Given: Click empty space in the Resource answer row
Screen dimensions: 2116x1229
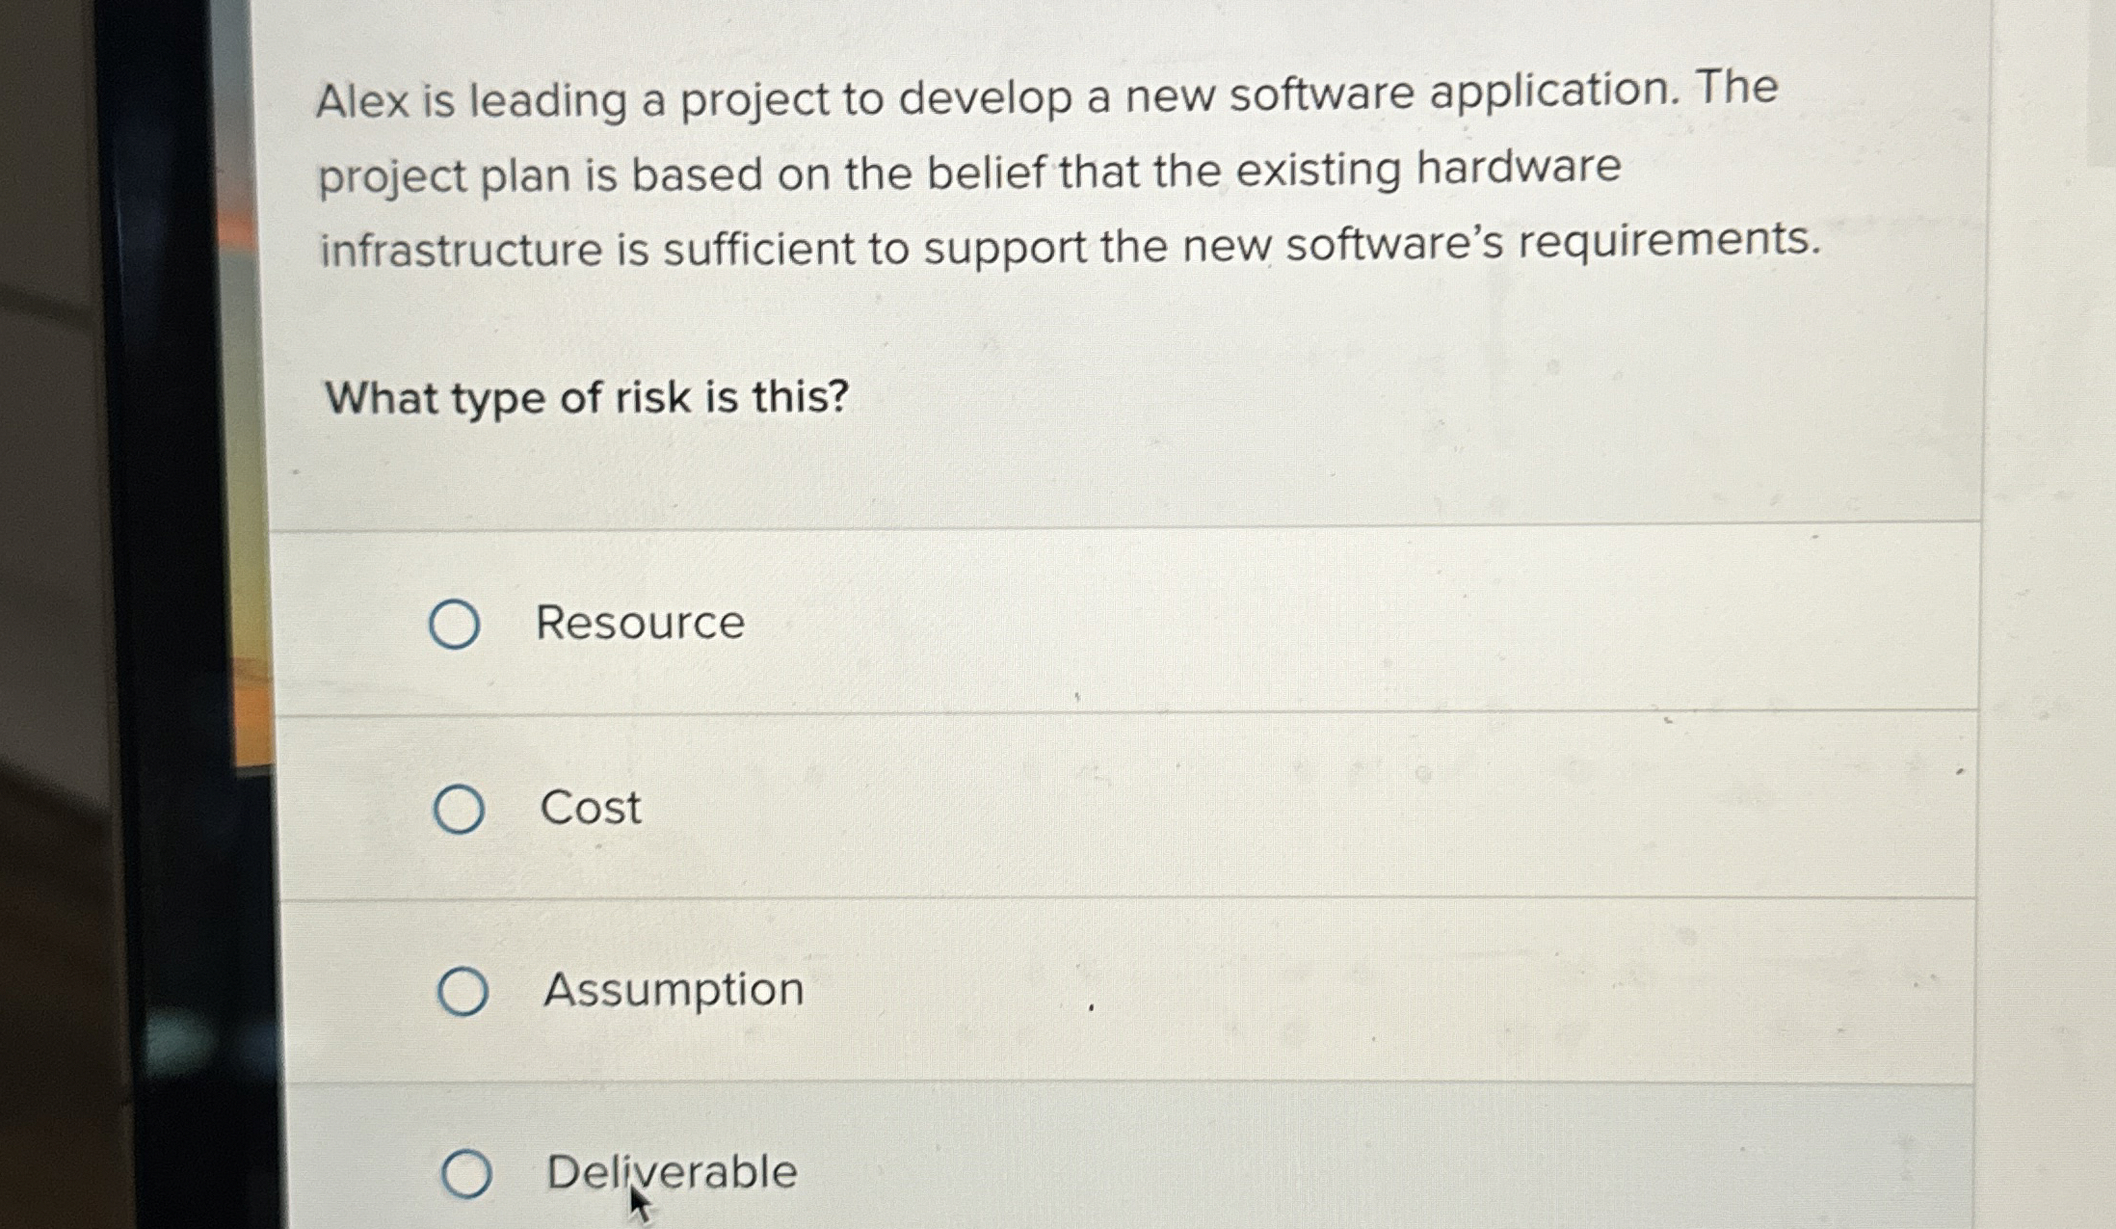Looking at the screenshot, I should pyautogui.click(x=1349, y=622).
